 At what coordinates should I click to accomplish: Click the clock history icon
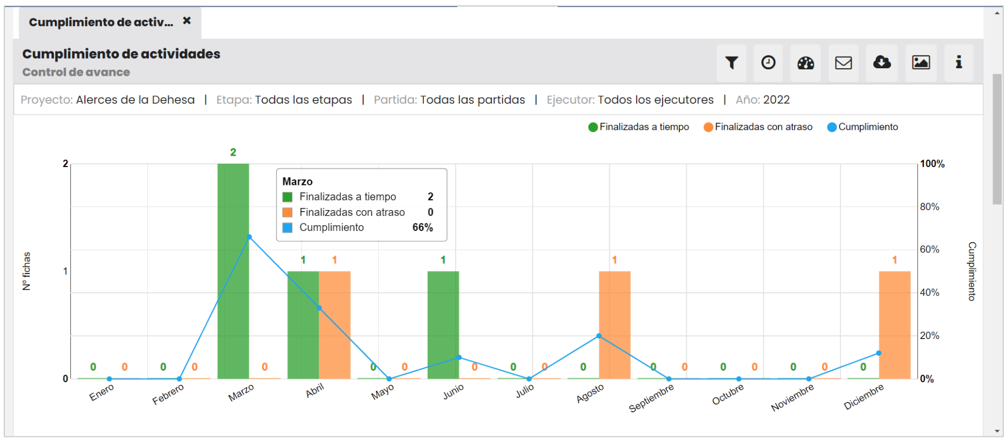pyautogui.click(x=768, y=63)
